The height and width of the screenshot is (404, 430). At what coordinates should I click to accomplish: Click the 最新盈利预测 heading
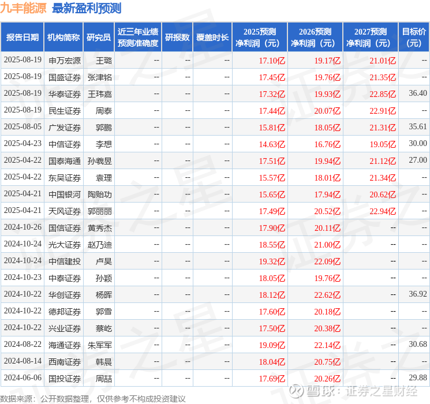pos(87,8)
